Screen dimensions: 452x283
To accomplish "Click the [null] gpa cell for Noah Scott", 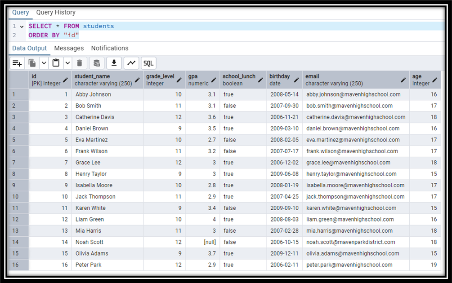I will [x=202, y=242].
